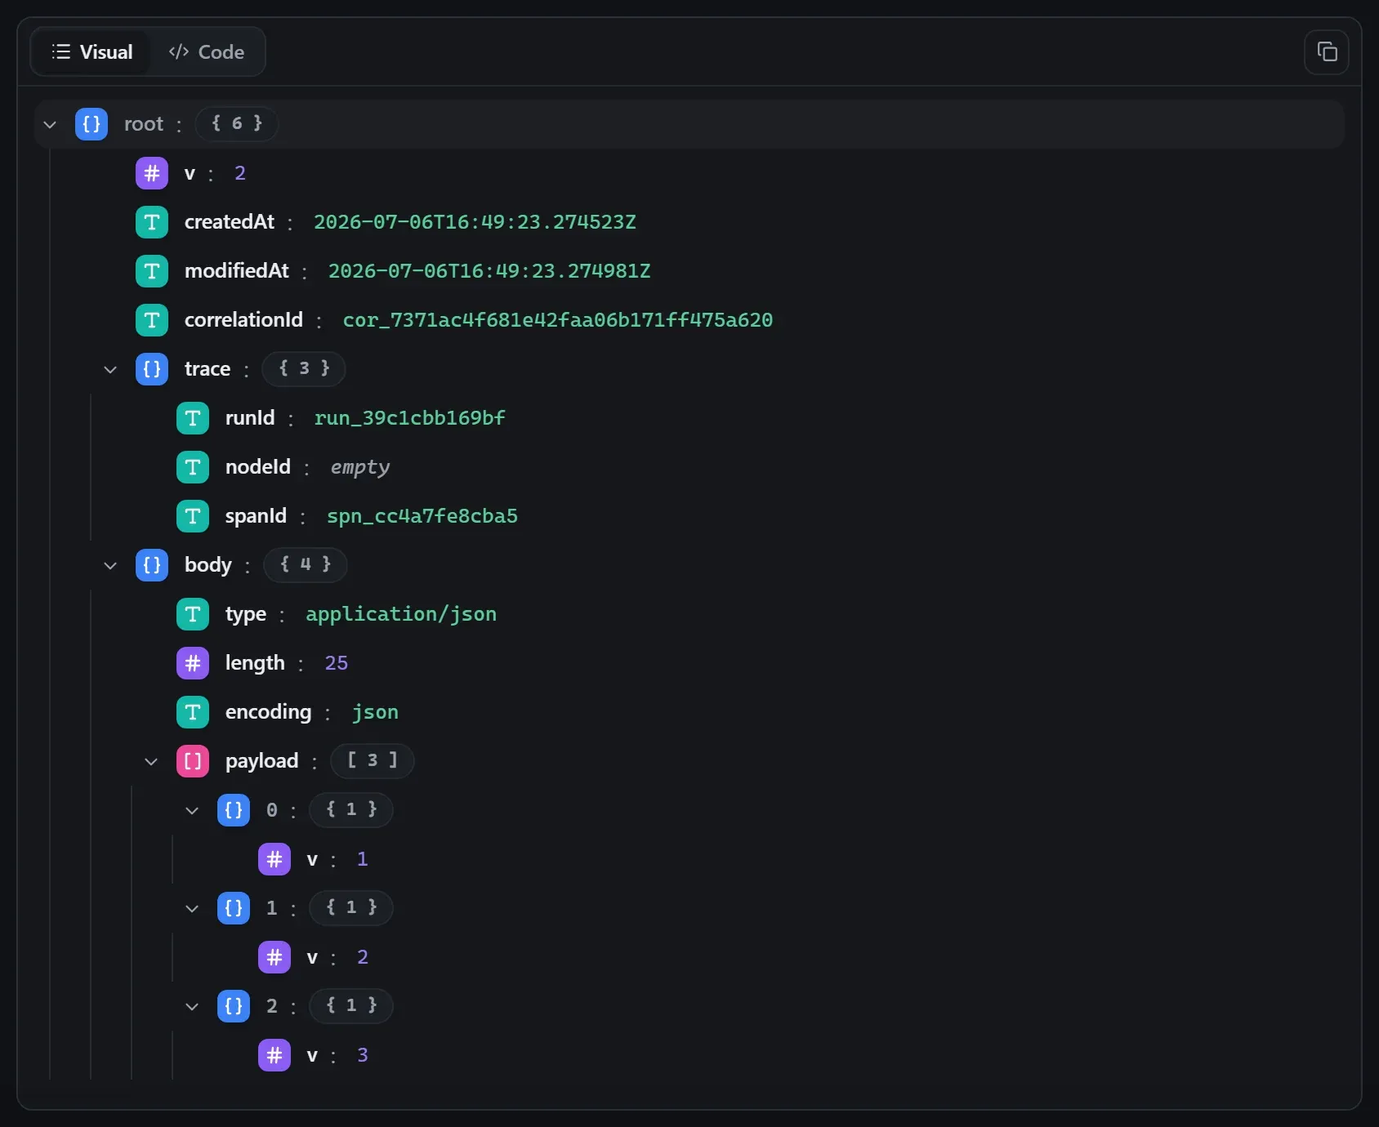1379x1127 pixels.
Task: Click the object icon beside trace
Action: [152, 369]
